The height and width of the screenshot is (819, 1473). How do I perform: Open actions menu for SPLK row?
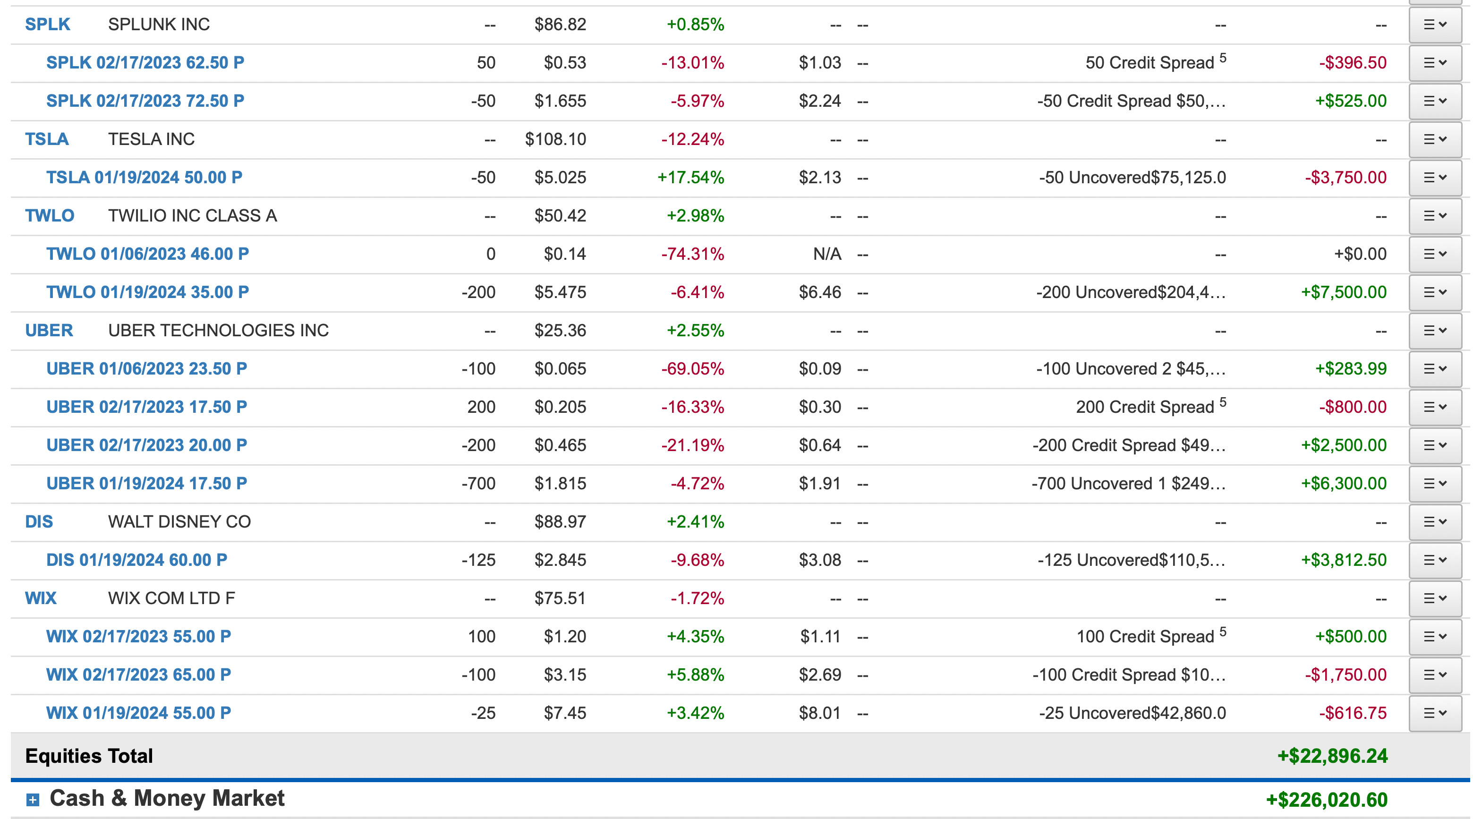click(x=1435, y=25)
